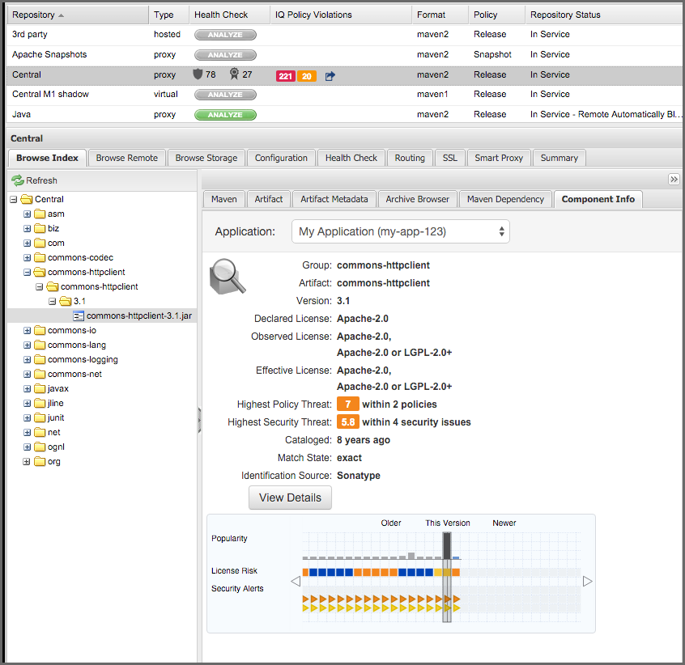Image resolution: width=685 pixels, height=665 pixels.
Task: Open the Smart Proxy tab
Action: point(499,158)
